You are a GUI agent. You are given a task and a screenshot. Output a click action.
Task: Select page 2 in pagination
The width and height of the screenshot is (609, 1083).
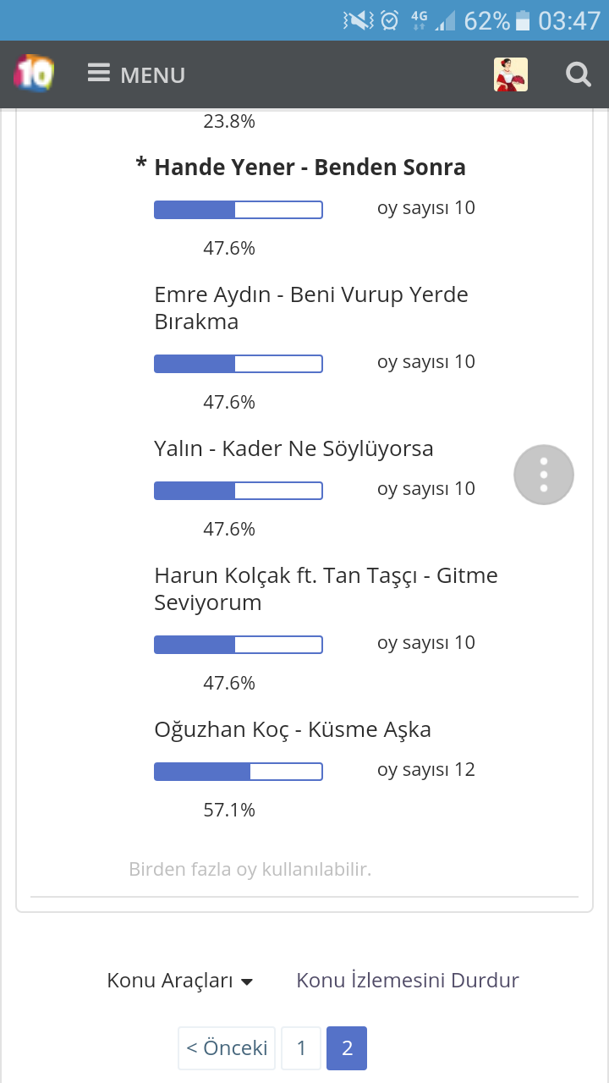click(347, 1048)
